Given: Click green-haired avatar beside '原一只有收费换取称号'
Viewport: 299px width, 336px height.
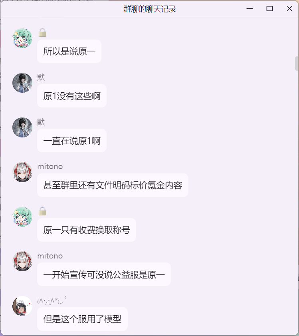Looking at the screenshot, I should [x=22, y=217].
